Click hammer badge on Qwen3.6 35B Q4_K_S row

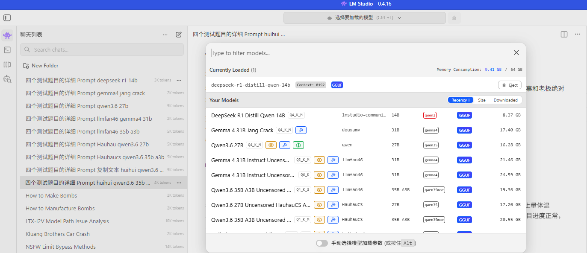[333, 190]
